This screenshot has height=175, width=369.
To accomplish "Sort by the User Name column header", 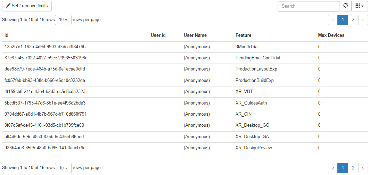I will (x=195, y=35).
